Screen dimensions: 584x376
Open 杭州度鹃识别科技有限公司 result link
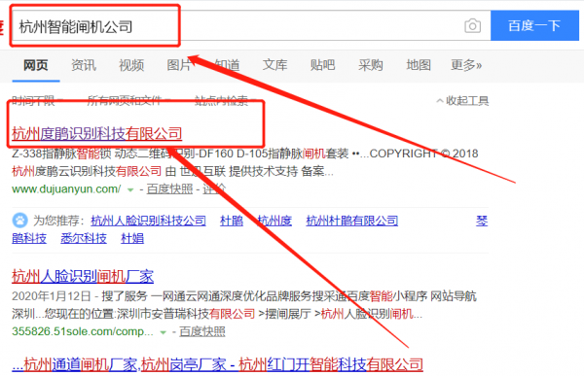(96, 133)
